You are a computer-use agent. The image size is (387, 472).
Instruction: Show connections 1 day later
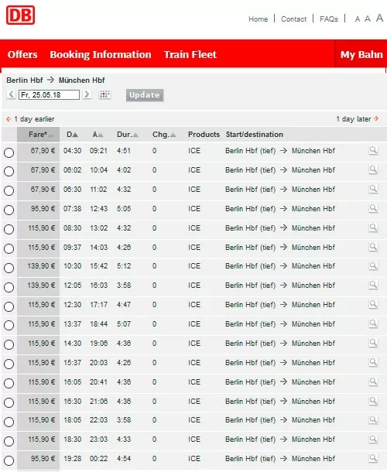(357, 119)
